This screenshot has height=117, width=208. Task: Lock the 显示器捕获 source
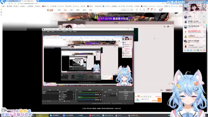75,95
